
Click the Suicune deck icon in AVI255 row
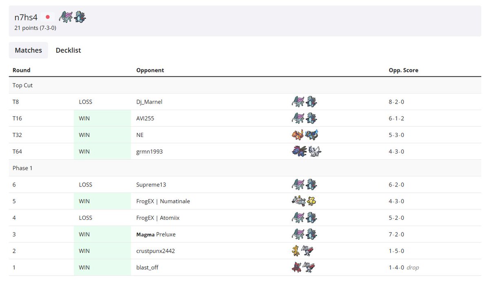tap(298, 118)
